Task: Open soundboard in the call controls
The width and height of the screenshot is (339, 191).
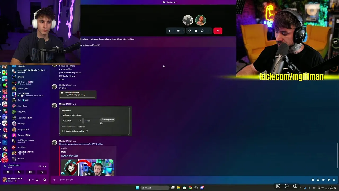Action: click(x=202, y=31)
